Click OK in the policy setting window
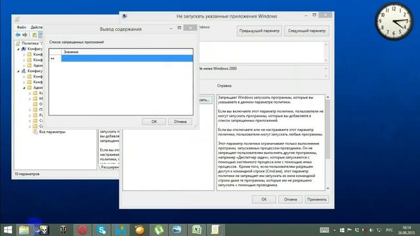This screenshot has height=236, width=420. pyautogui.click(x=264, y=199)
